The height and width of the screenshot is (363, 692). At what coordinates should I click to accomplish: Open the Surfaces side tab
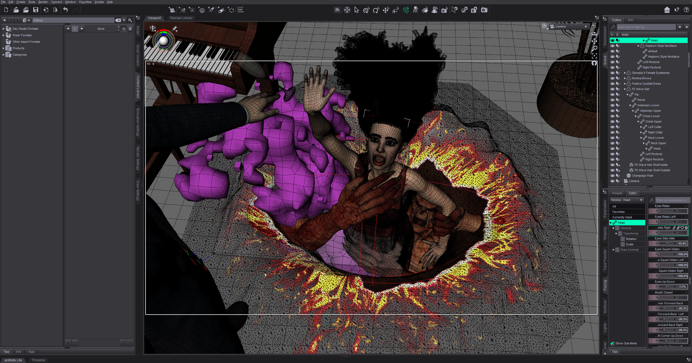point(605,306)
